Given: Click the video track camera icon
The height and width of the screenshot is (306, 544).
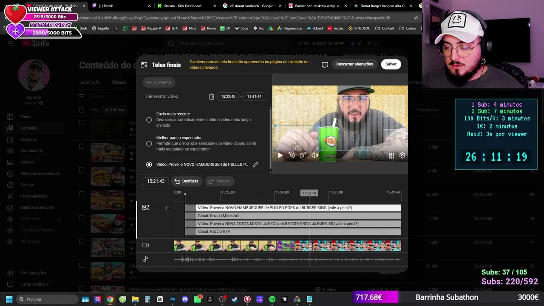Looking at the screenshot, I should point(146,245).
